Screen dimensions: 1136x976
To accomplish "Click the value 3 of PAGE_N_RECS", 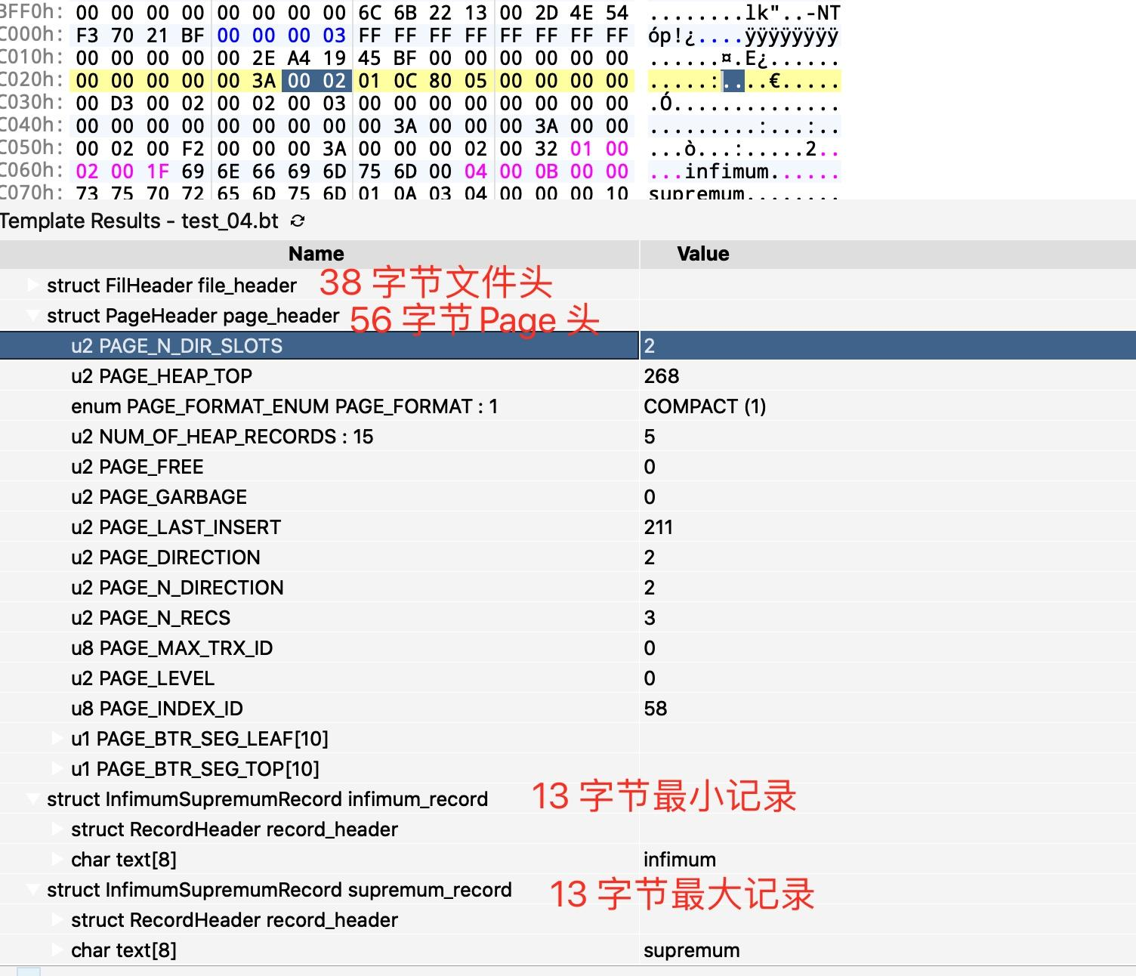I will pyautogui.click(x=650, y=618).
